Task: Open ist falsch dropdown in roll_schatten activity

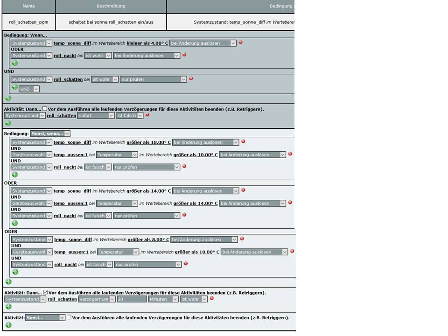Action: pos(129,115)
